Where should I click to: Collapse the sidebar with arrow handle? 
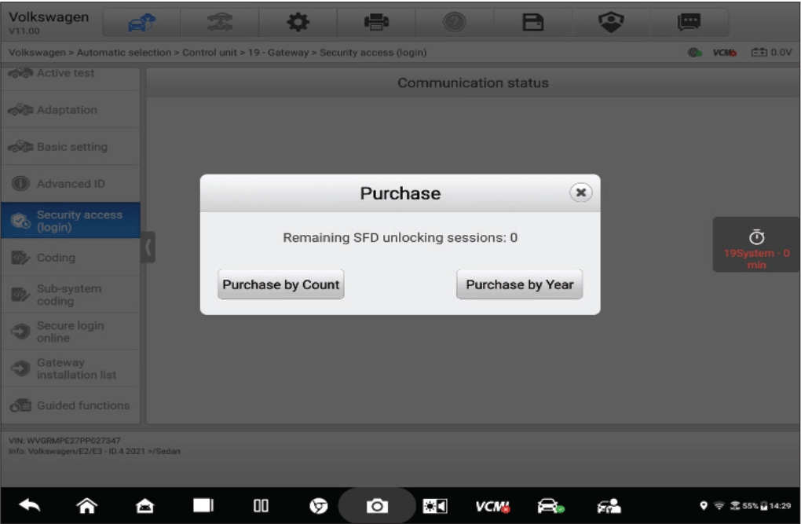pos(148,247)
